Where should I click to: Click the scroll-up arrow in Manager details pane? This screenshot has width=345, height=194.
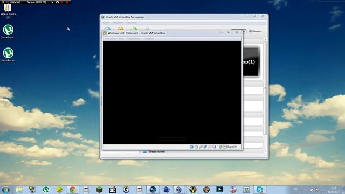265,40
